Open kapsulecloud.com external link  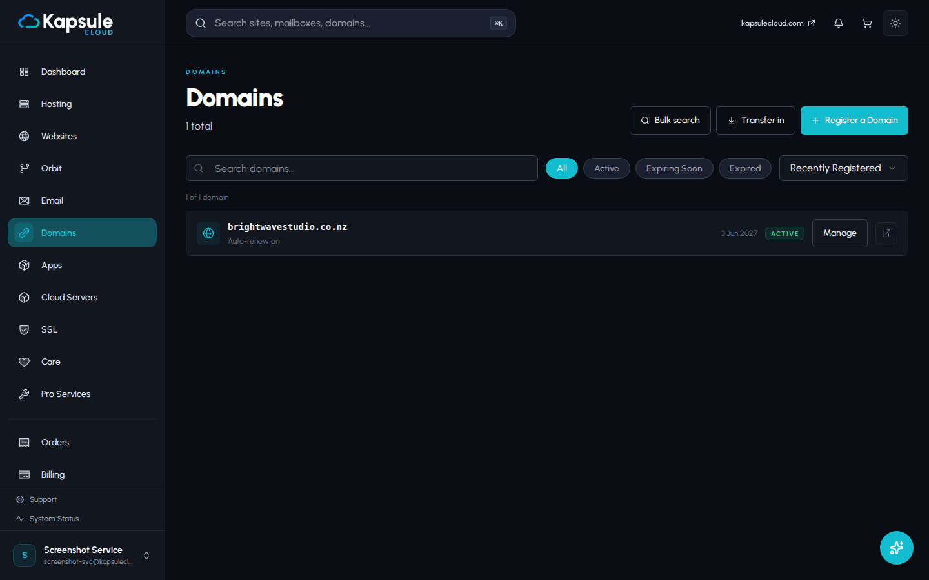777,23
